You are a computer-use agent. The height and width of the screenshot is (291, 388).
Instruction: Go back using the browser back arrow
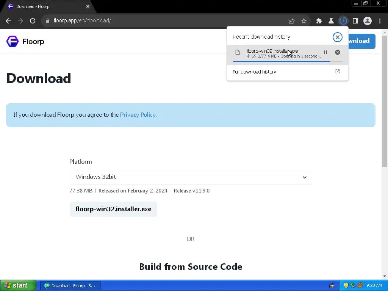pos(8,21)
